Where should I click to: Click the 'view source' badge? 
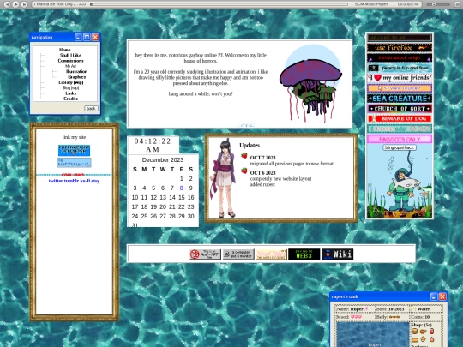point(400,88)
